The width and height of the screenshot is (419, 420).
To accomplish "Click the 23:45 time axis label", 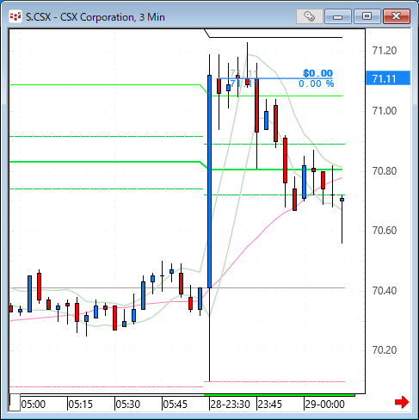I will tap(270, 405).
